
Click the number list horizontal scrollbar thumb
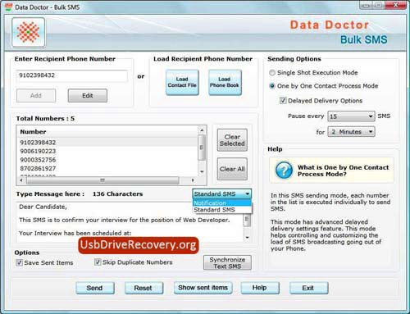point(102,180)
